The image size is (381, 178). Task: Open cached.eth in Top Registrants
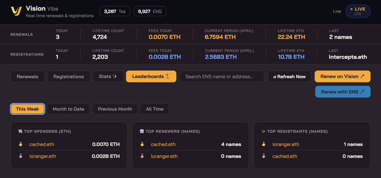point(285,156)
